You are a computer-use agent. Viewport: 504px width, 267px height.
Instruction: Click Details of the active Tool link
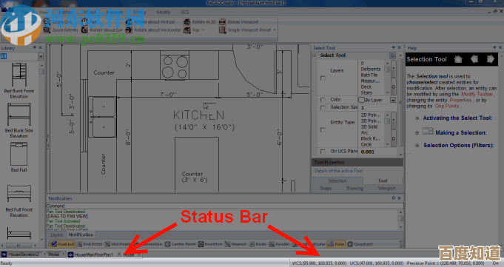click(x=338, y=171)
